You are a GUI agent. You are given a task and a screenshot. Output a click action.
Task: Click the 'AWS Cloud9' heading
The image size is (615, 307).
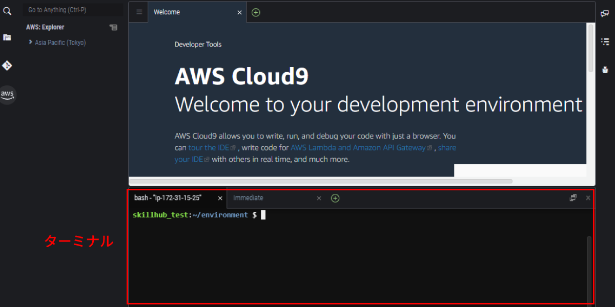pyautogui.click(x=241, y=76)
